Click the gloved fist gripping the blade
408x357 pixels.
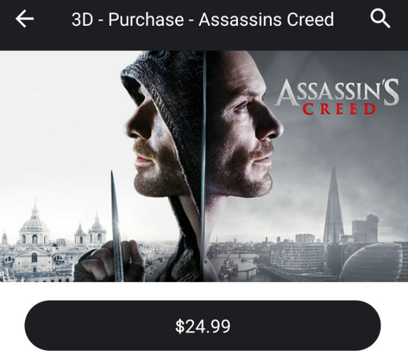tap(108, 261)
